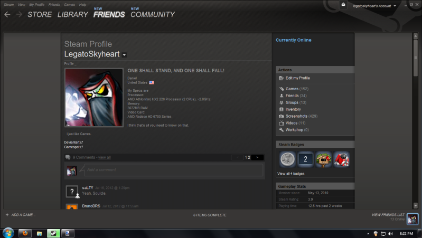This screenshot has width=422, height=238.
Task: Open the LegatoSkyheart name dropdown arrow
Action: pos(124,55)
